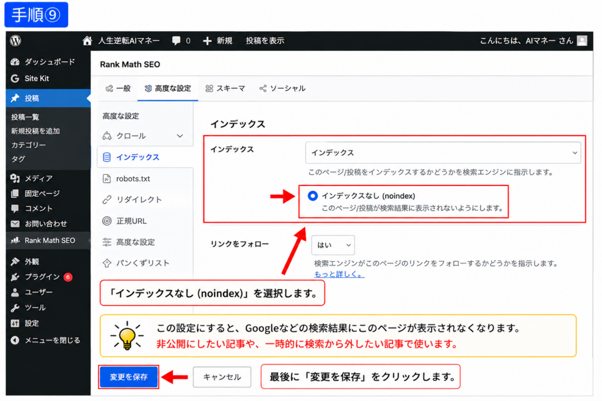Click the ダッシュボード gauge icon
The image size is (602, 401).
(15, 62)
